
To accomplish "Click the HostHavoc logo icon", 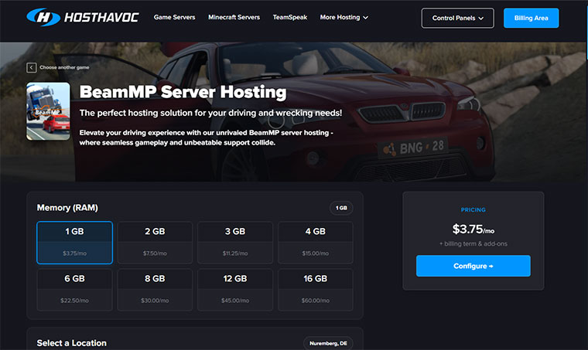I will (43, 17).
